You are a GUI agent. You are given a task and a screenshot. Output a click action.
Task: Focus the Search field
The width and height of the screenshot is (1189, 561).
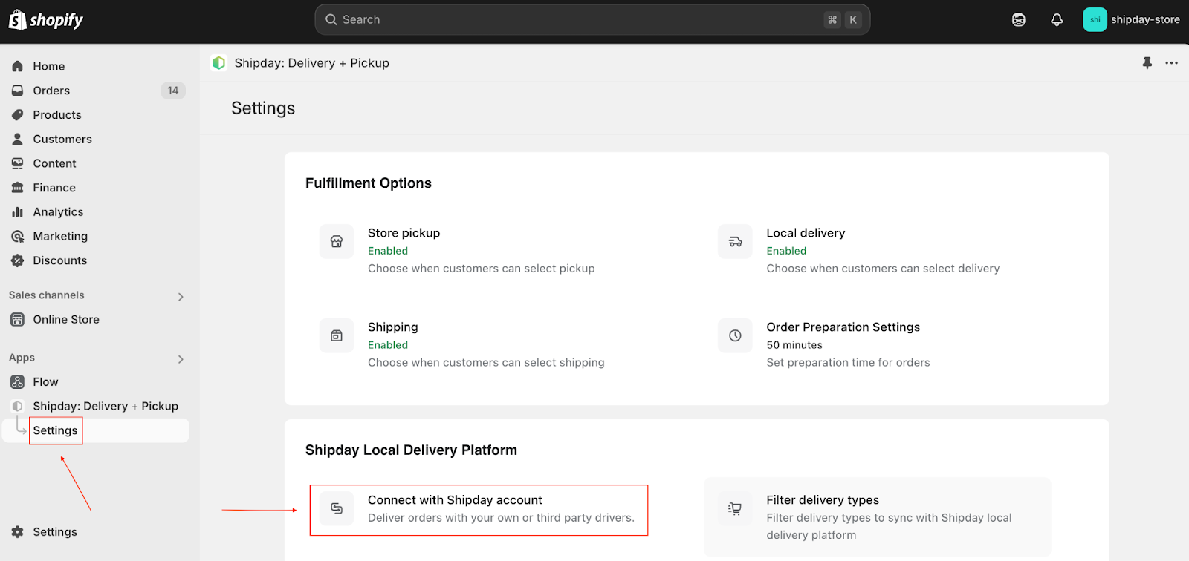coord(592,20)
